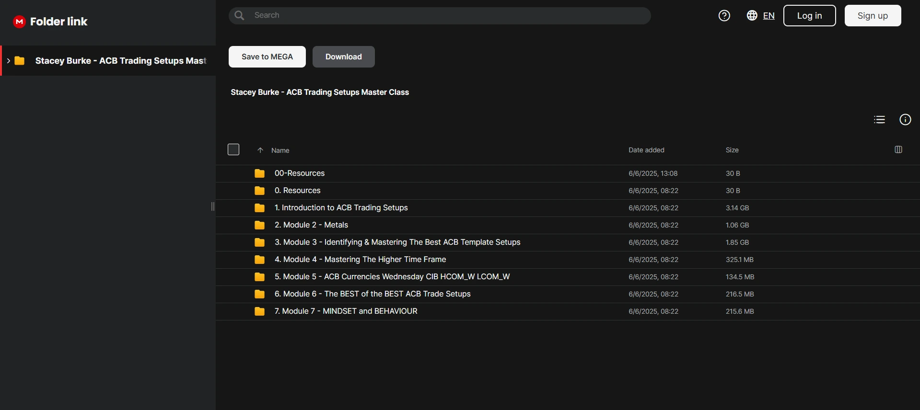Open 1. Introduction to ACB Trading Setups
The height and width of the screenshot is (410, 920).
(341, 208)
